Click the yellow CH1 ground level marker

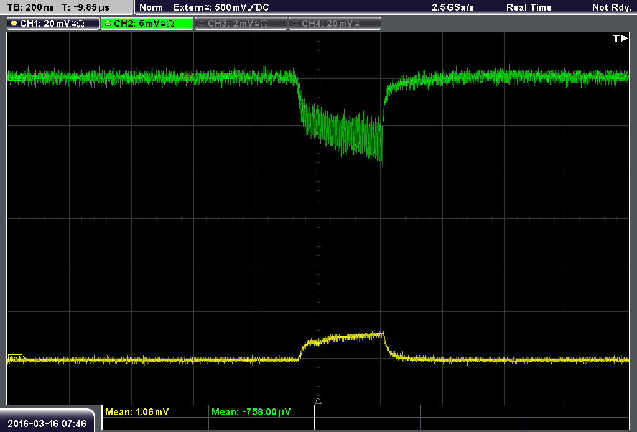point(16,359)
